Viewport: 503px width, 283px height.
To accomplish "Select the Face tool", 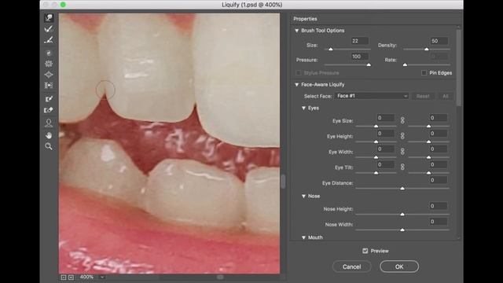I will (x=49, y=123).
